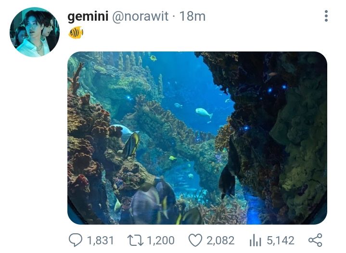Viewport: 346px width, 253px height.
Task: Expand the aquarium photo
Action: click(x=197, y=138)
